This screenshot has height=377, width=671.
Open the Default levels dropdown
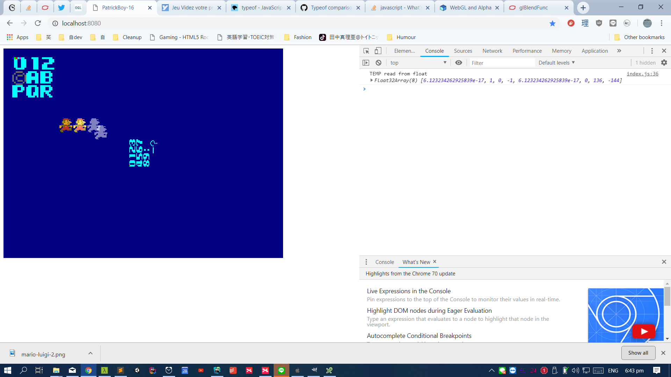[x=556, y=63]
